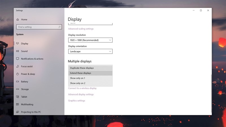Select Show only on 2
The height and width of the screenshot is (127, 226).
pyautogui.click(x=90, y=83)
